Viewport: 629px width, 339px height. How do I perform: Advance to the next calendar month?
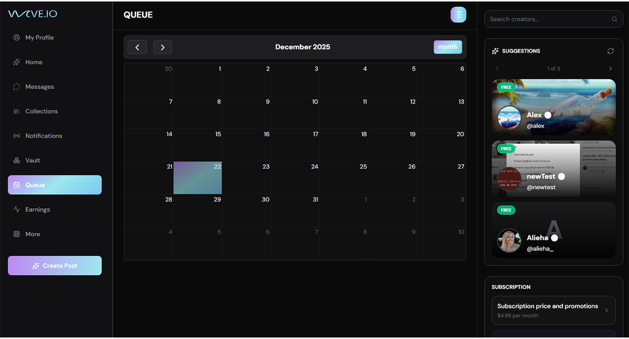coord(163,47)
